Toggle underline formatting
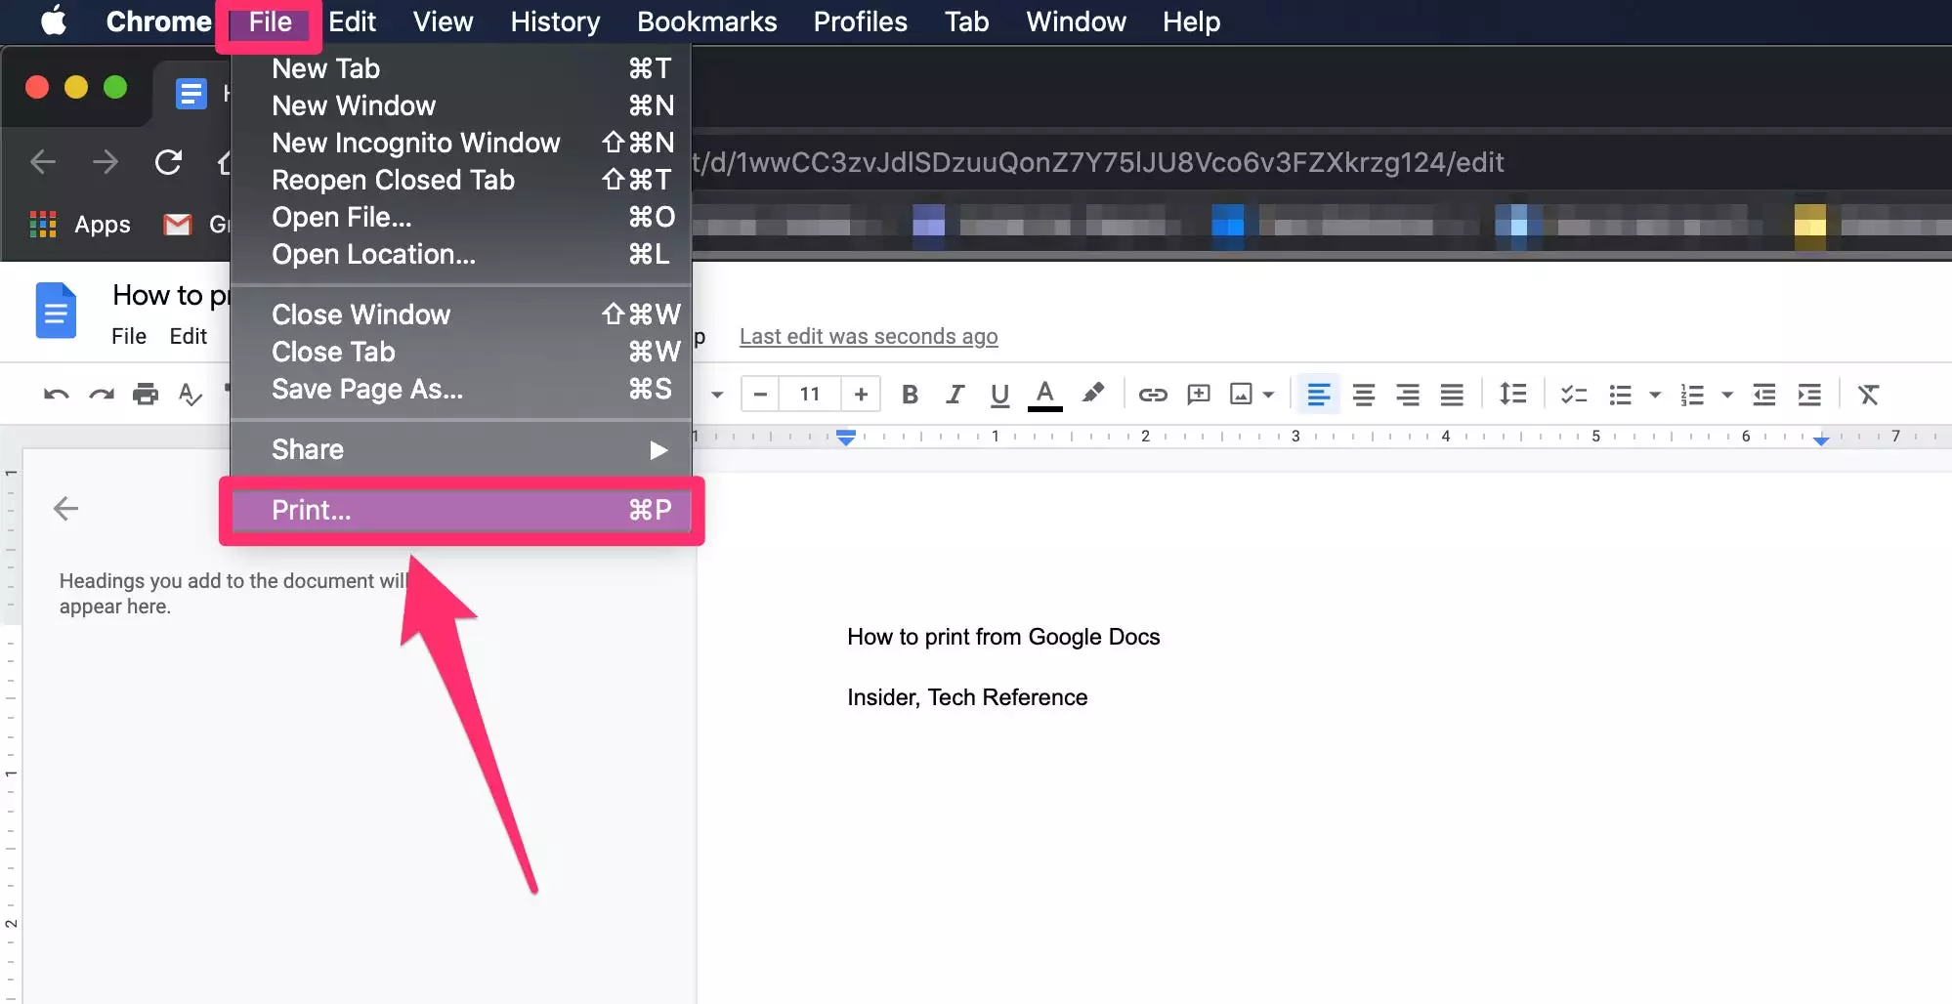Viewport: 1952px width, 1004px height. [998, 395]
